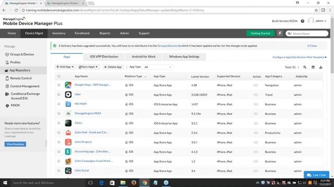Expand the Add App dropdown
Screen dimensions: 334x187
tap(65, 67)
